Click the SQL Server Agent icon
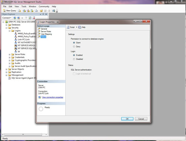 click(9, 78)
